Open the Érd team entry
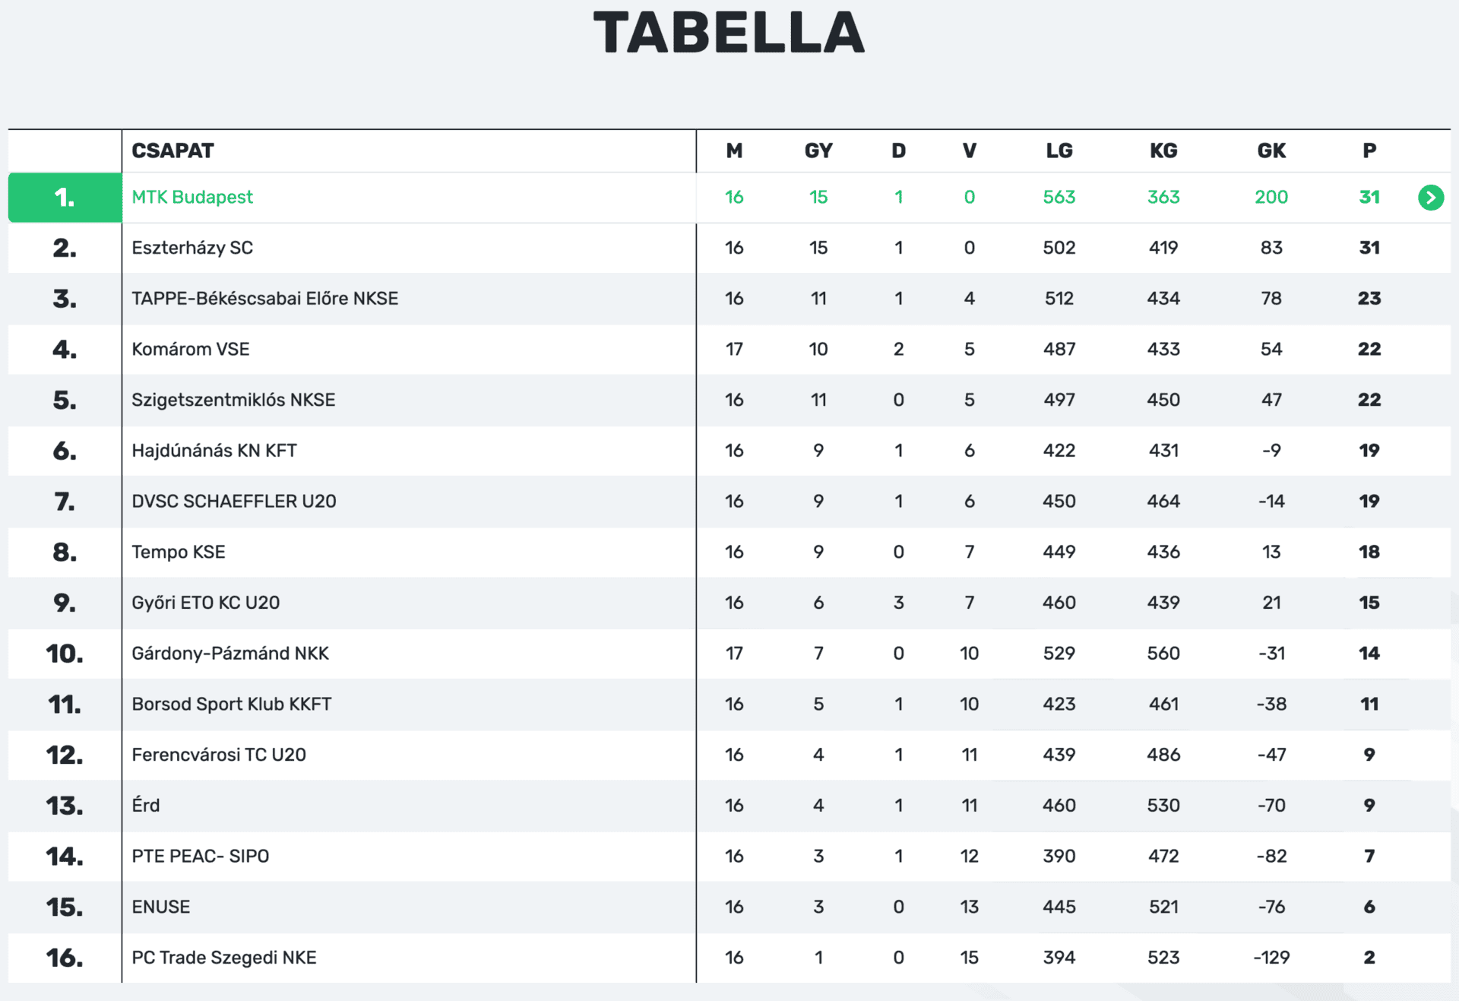Image resolution: width=1459 pixels, height=1001 pixels. 146,806
